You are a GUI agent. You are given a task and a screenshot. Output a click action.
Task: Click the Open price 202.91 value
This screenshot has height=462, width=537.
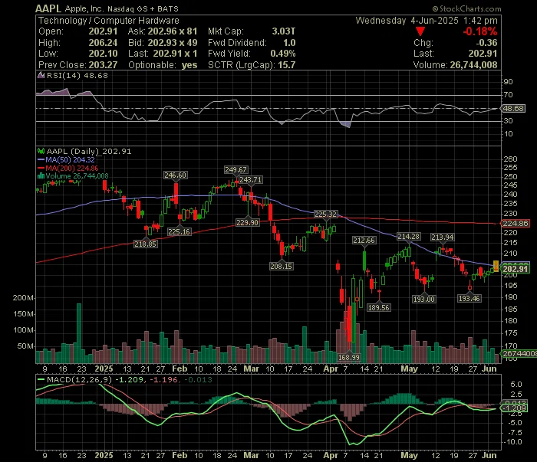click(x=103, y=31)
